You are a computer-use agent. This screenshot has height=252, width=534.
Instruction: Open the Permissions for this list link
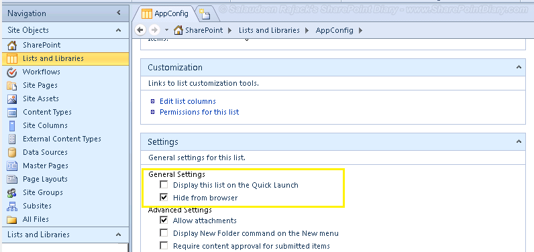(x=199, y=112)
